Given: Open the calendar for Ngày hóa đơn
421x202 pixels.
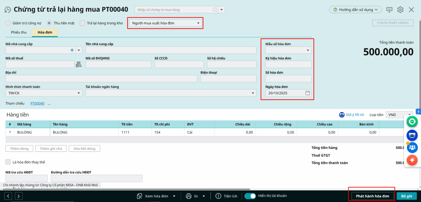Looking at the screenshot, I should coord(308,93).
